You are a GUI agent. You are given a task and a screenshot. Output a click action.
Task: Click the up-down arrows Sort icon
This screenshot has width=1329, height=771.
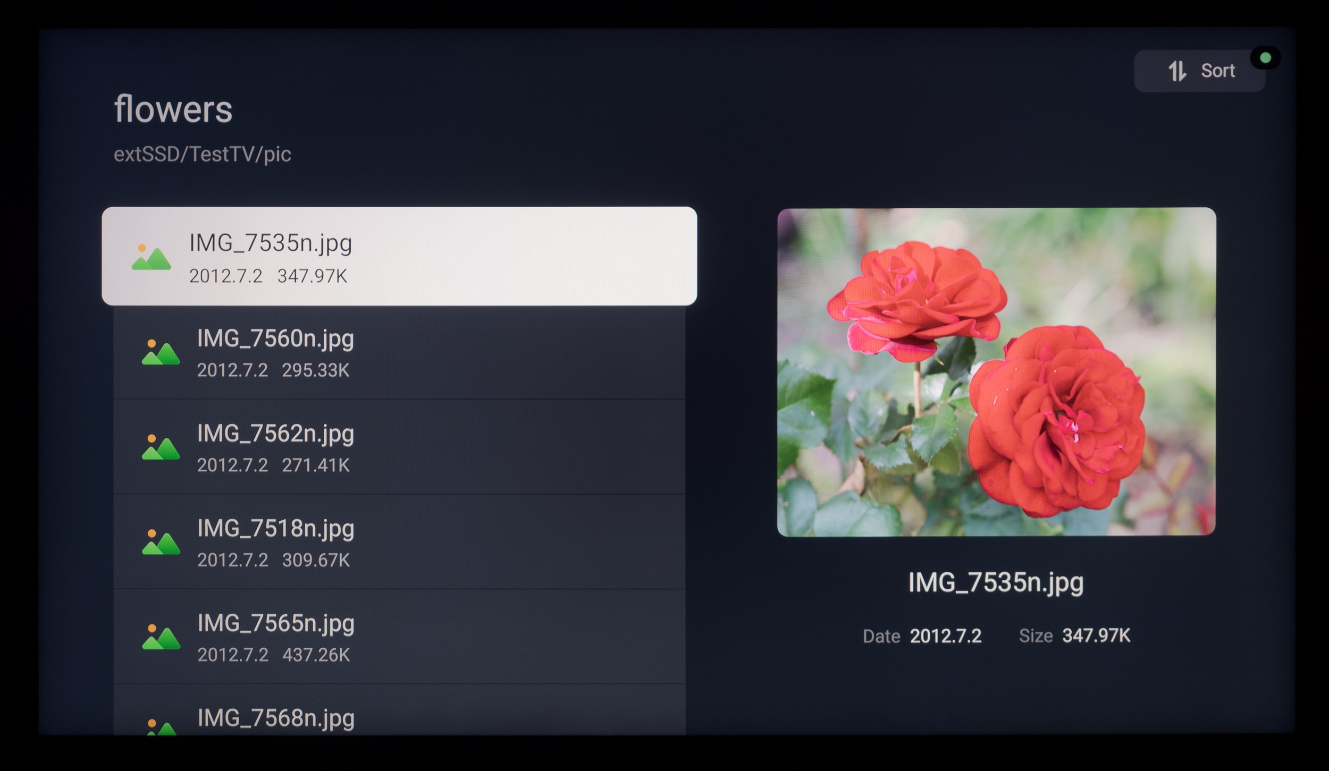[1177, 71]
